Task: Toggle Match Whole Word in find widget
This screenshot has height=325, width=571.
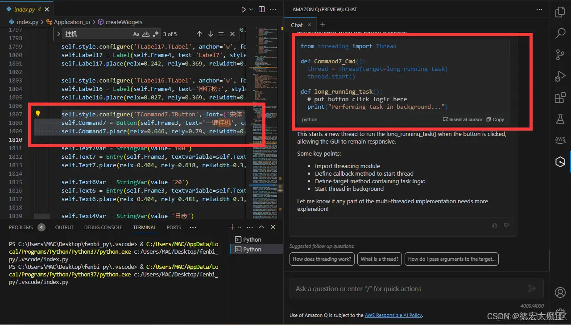Action: tap(146, 34)
